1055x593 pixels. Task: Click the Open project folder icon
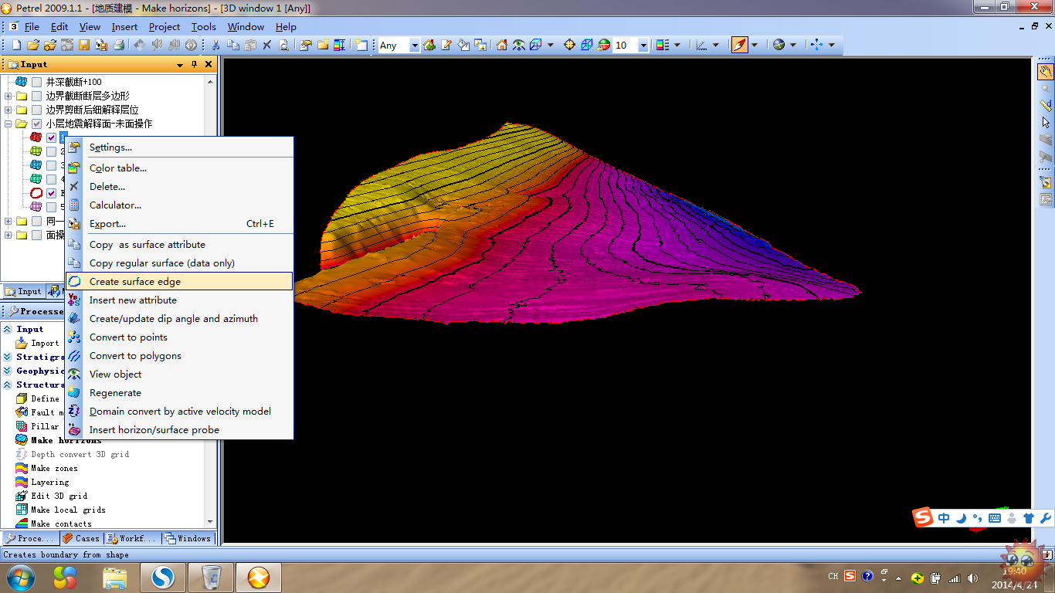click(x=35, y=46)
